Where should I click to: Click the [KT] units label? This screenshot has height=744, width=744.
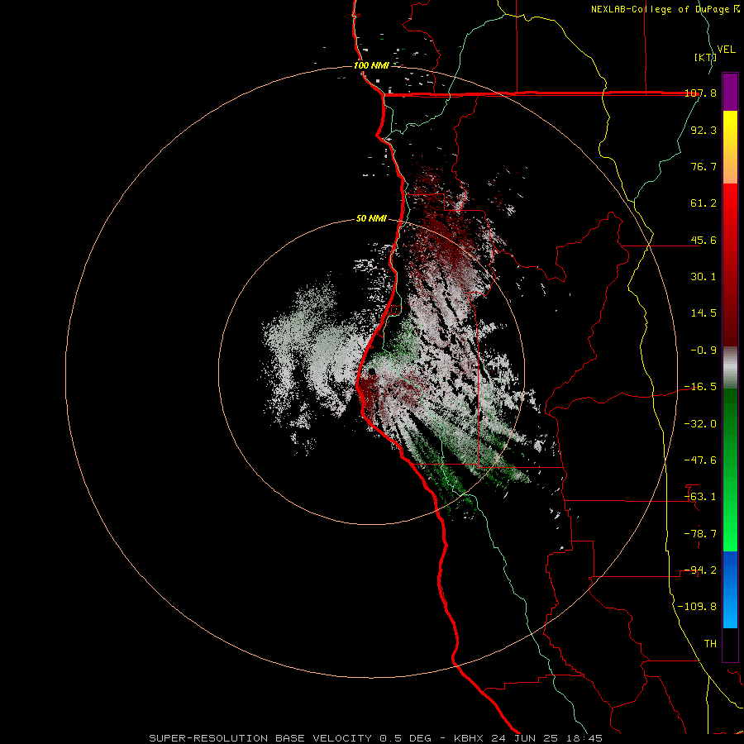704,57
